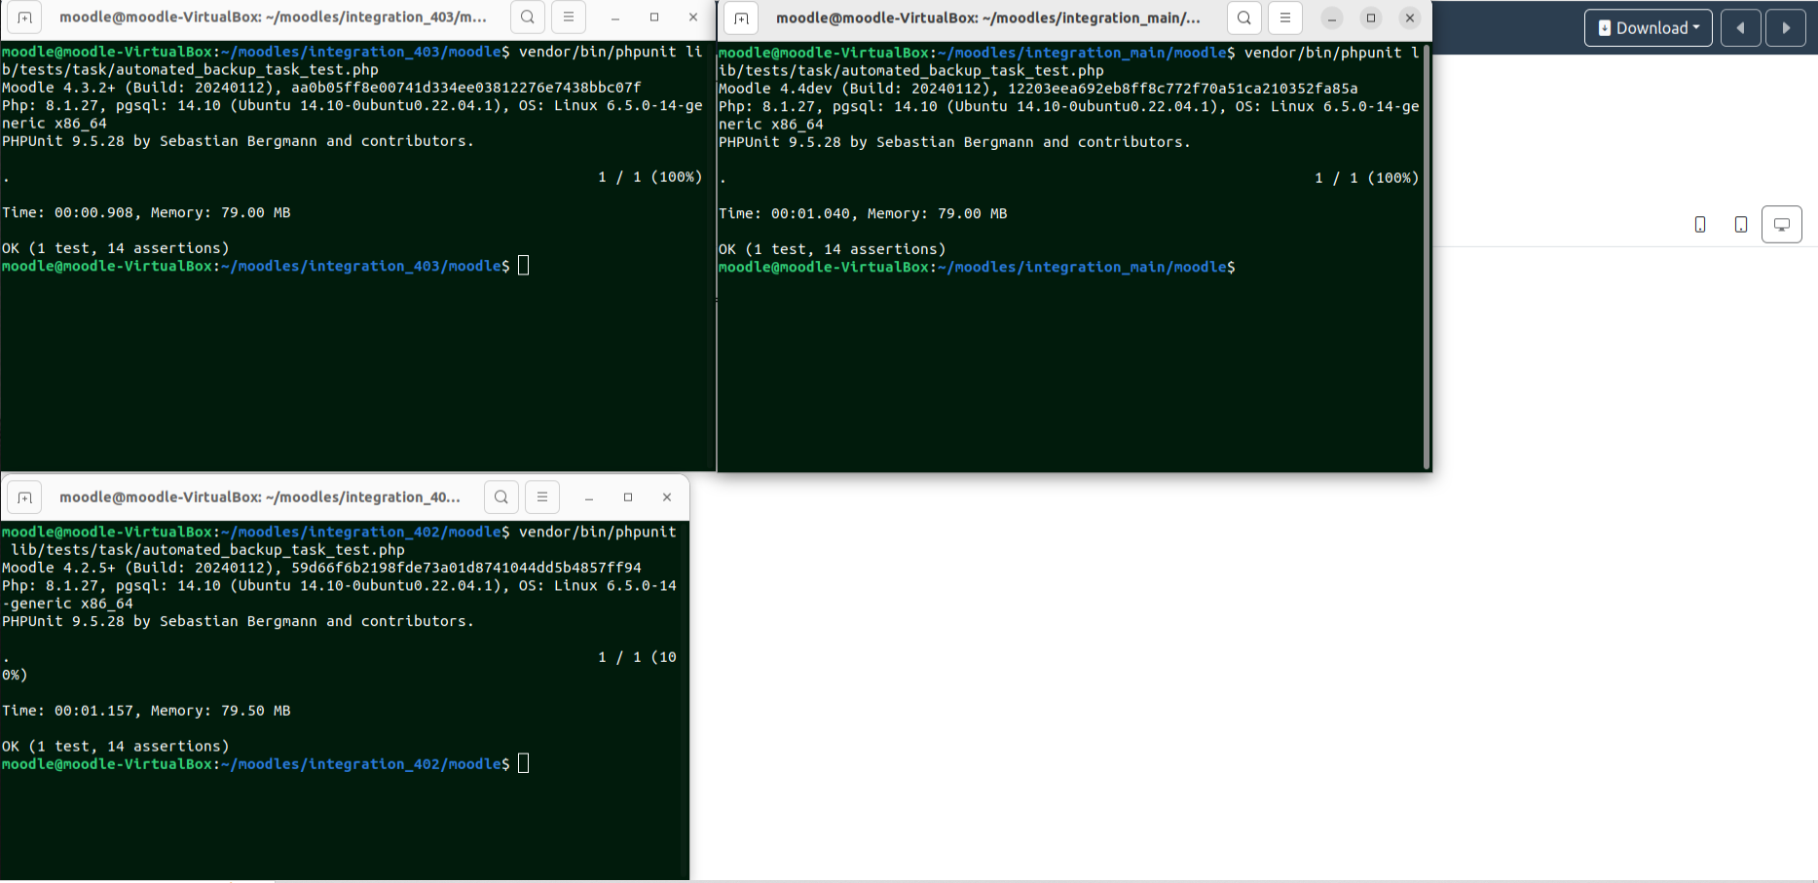Switch to mobile phone preview icon

pos(1700,225)
